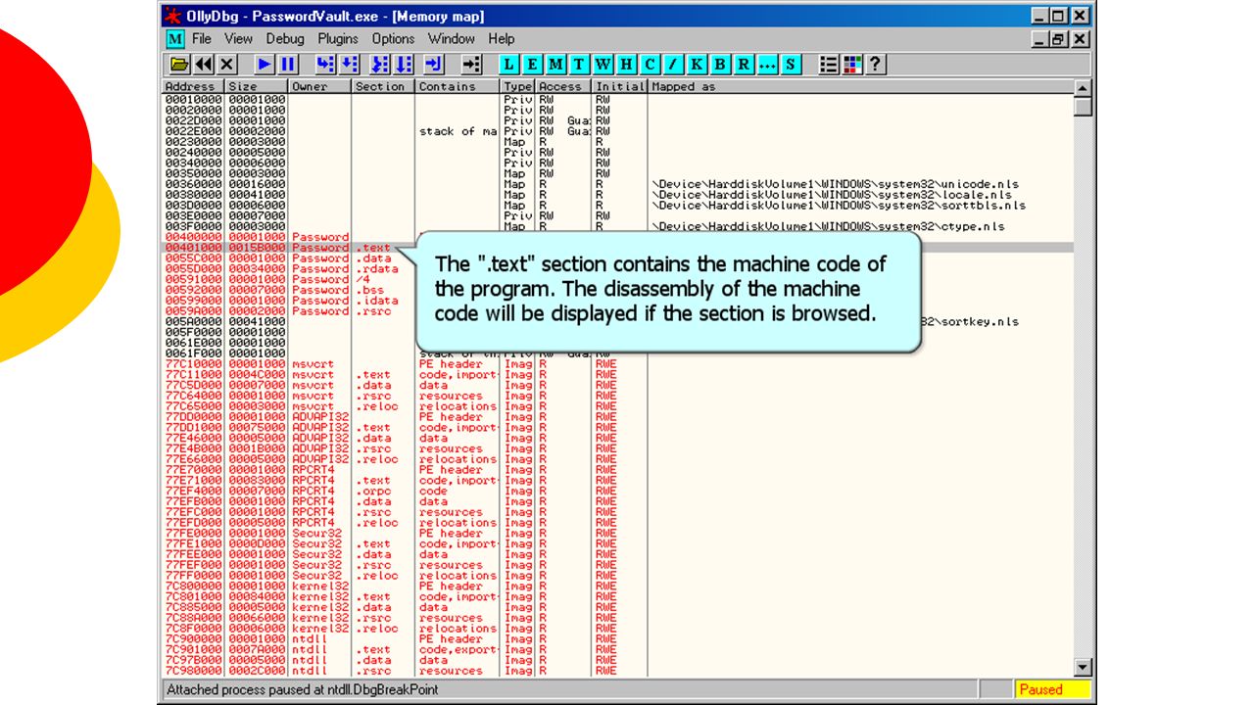Image resolution: width=1254 pixels, height=705 pixels.
Task: Click the M system icon in menu bar
Action: click(x=175, y=39)
